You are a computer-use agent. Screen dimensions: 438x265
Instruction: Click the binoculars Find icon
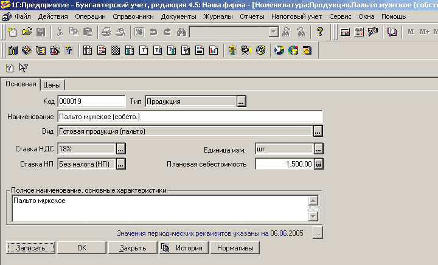[x=181, y=32]
